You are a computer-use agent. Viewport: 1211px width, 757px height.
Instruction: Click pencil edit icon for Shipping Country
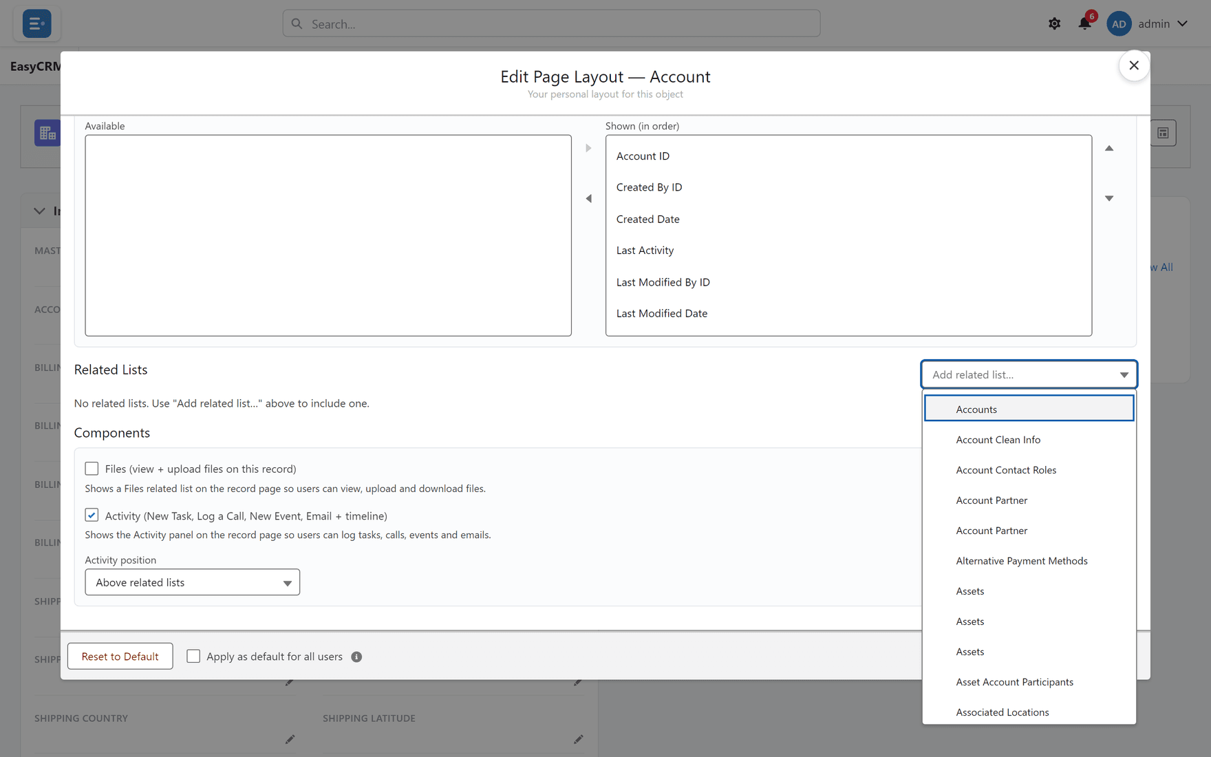pos(290,739)
